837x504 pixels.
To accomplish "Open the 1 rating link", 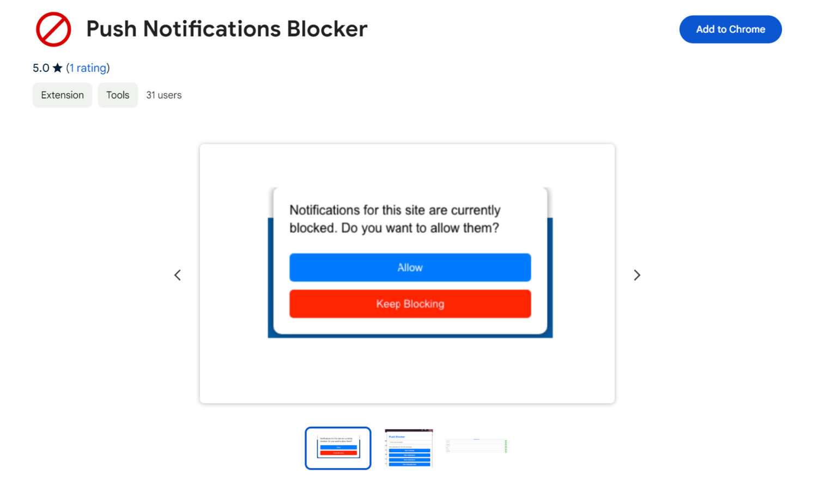I will coord(88,68).
